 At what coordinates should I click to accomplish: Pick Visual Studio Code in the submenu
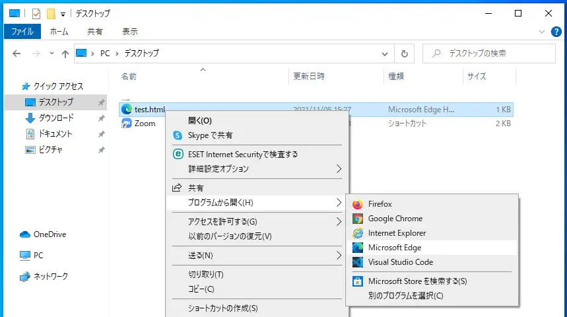coord(432,262)
